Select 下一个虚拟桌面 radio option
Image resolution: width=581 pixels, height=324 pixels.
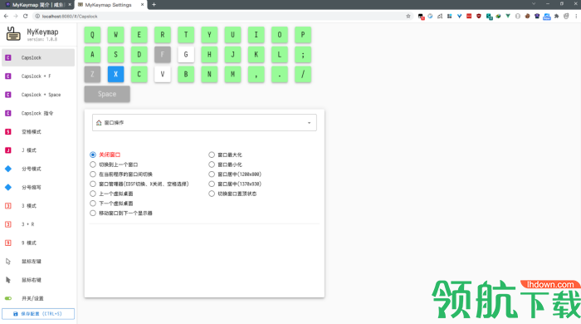(93, 204)
